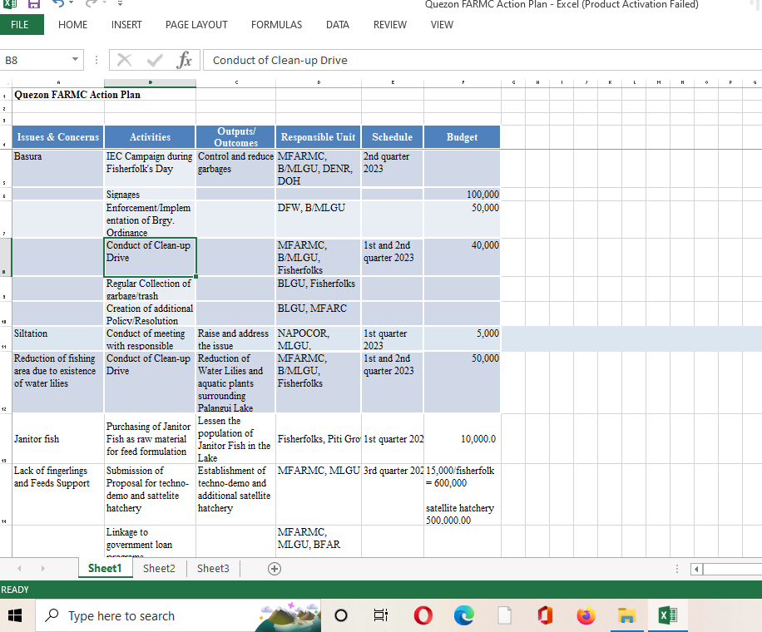Click the Redo arrow icon
The image size is (762, 632).
click(91, 3)
